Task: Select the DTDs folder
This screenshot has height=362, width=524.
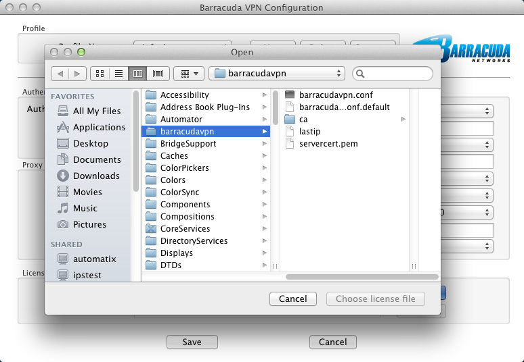Action: pos(206,265)
